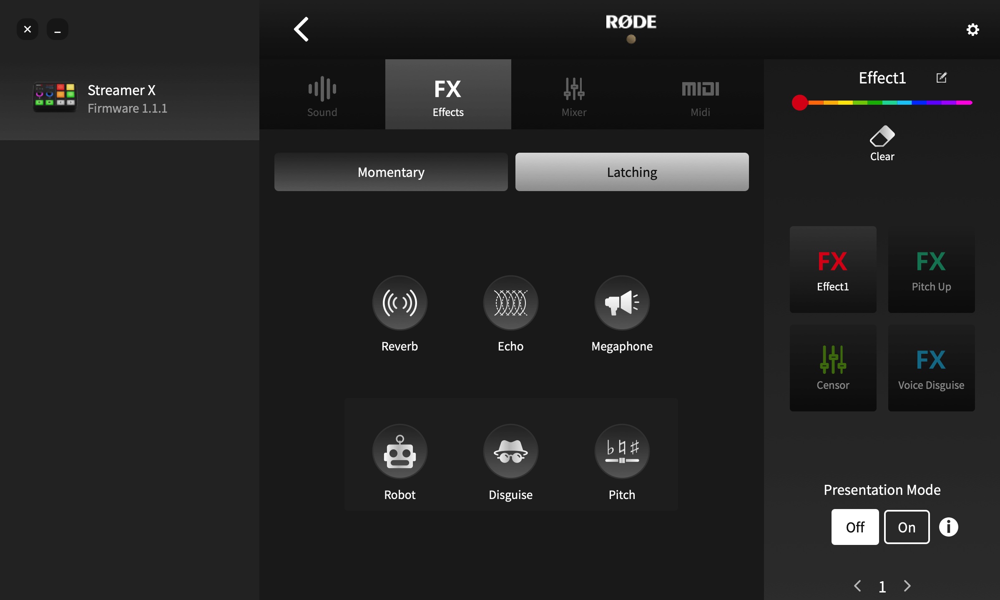Open the Censor effect panel
The height and width of the screenshot is (600, 1000).
832,367
